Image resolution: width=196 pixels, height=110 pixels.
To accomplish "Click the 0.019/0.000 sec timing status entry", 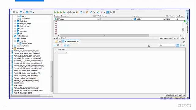I will (171, 95).
